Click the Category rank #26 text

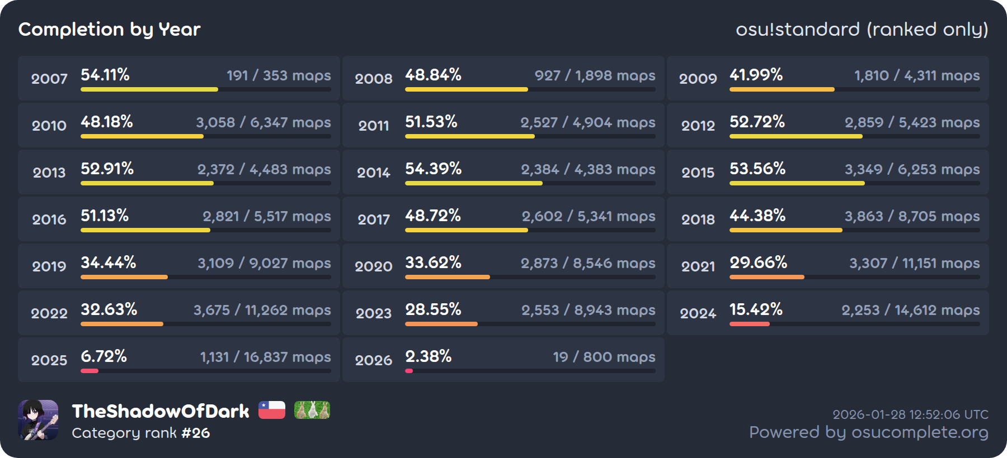coord(141,433)
